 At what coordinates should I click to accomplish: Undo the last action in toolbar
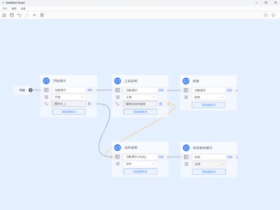19,15
